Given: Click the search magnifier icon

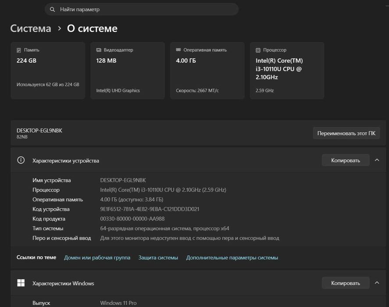Looking at the screenshot, I should click(x=52, y=10).
